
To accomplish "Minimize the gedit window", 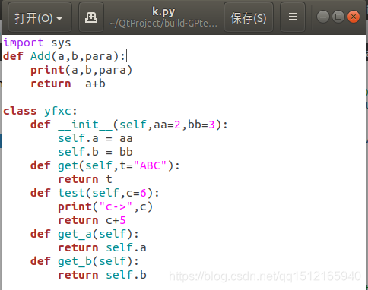I will [323, 17].
